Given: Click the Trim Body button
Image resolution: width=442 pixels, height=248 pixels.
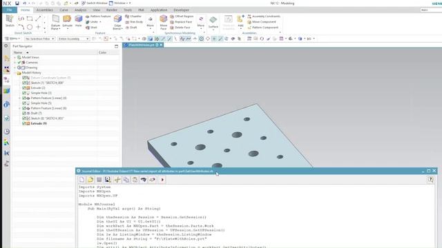Looking at the screenshot, I should [x=134, y=22].
